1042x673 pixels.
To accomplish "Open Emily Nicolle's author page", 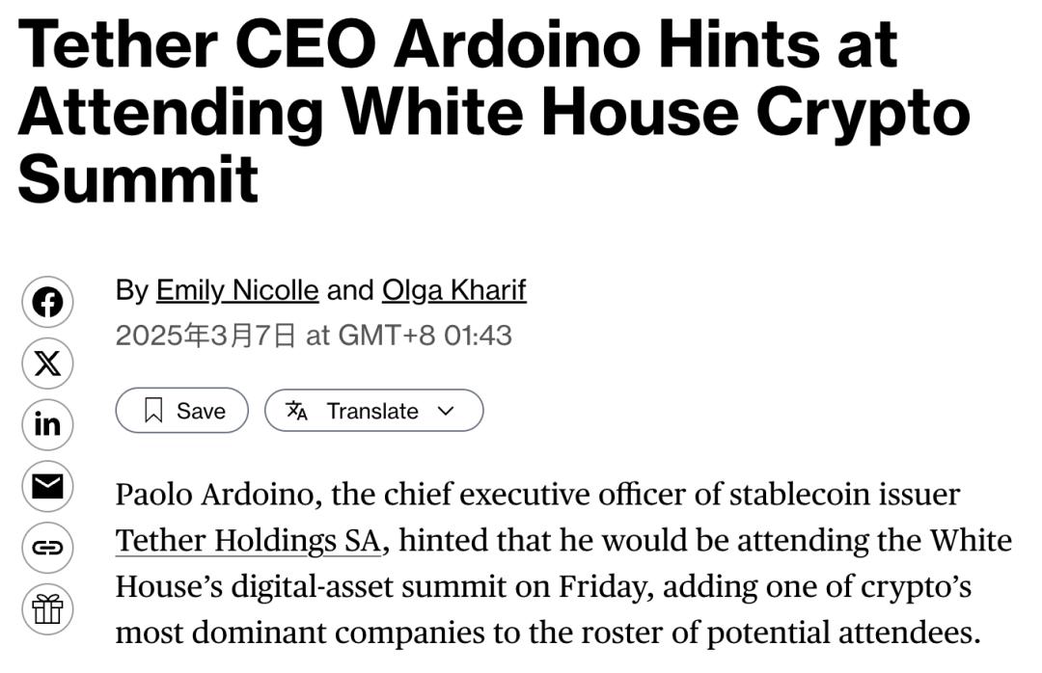I will [237, 290].
